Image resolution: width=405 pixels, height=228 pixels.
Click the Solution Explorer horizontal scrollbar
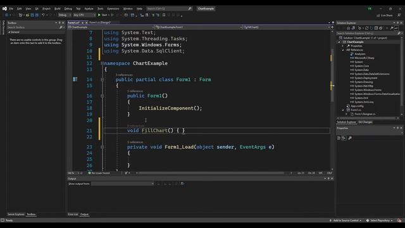tap(368, 118)
